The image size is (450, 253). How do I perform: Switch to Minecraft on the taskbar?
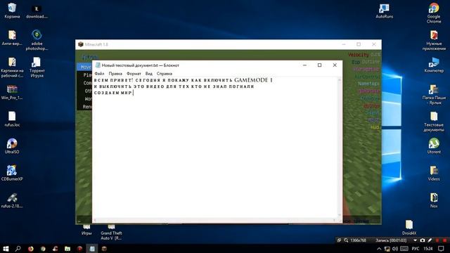pos(104,249)
